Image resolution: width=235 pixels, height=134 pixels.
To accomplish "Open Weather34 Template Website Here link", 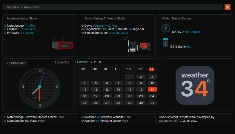I will coord(128,117).
